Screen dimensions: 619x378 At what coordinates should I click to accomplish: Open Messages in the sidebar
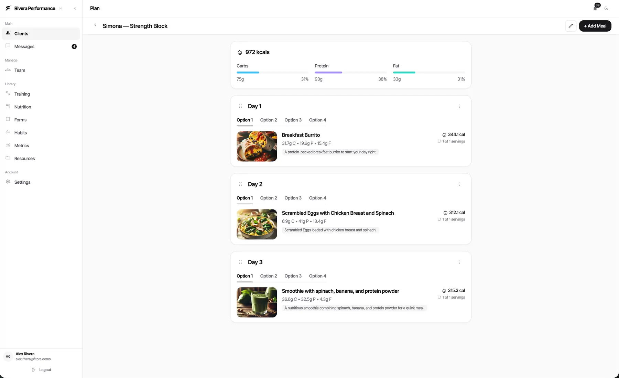[x=41, y=46]
